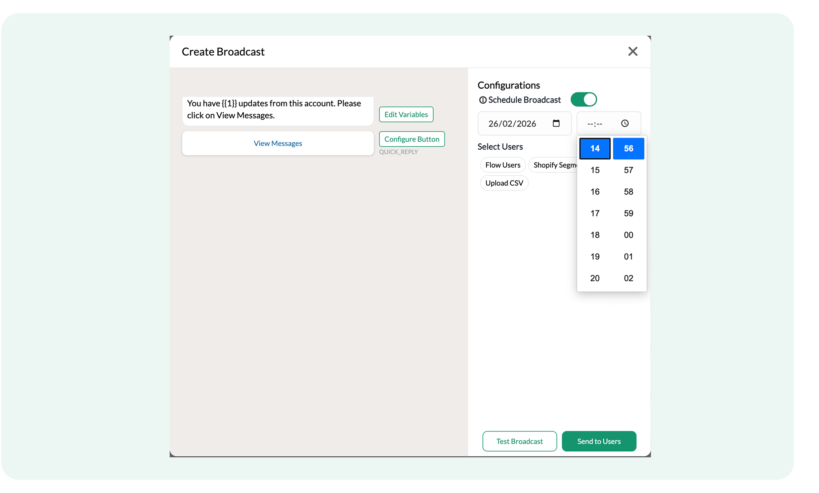The width and height of the screenshot is (819, 493).
Task: Choose minute 59 in time picker
Action: pos(628,213)
